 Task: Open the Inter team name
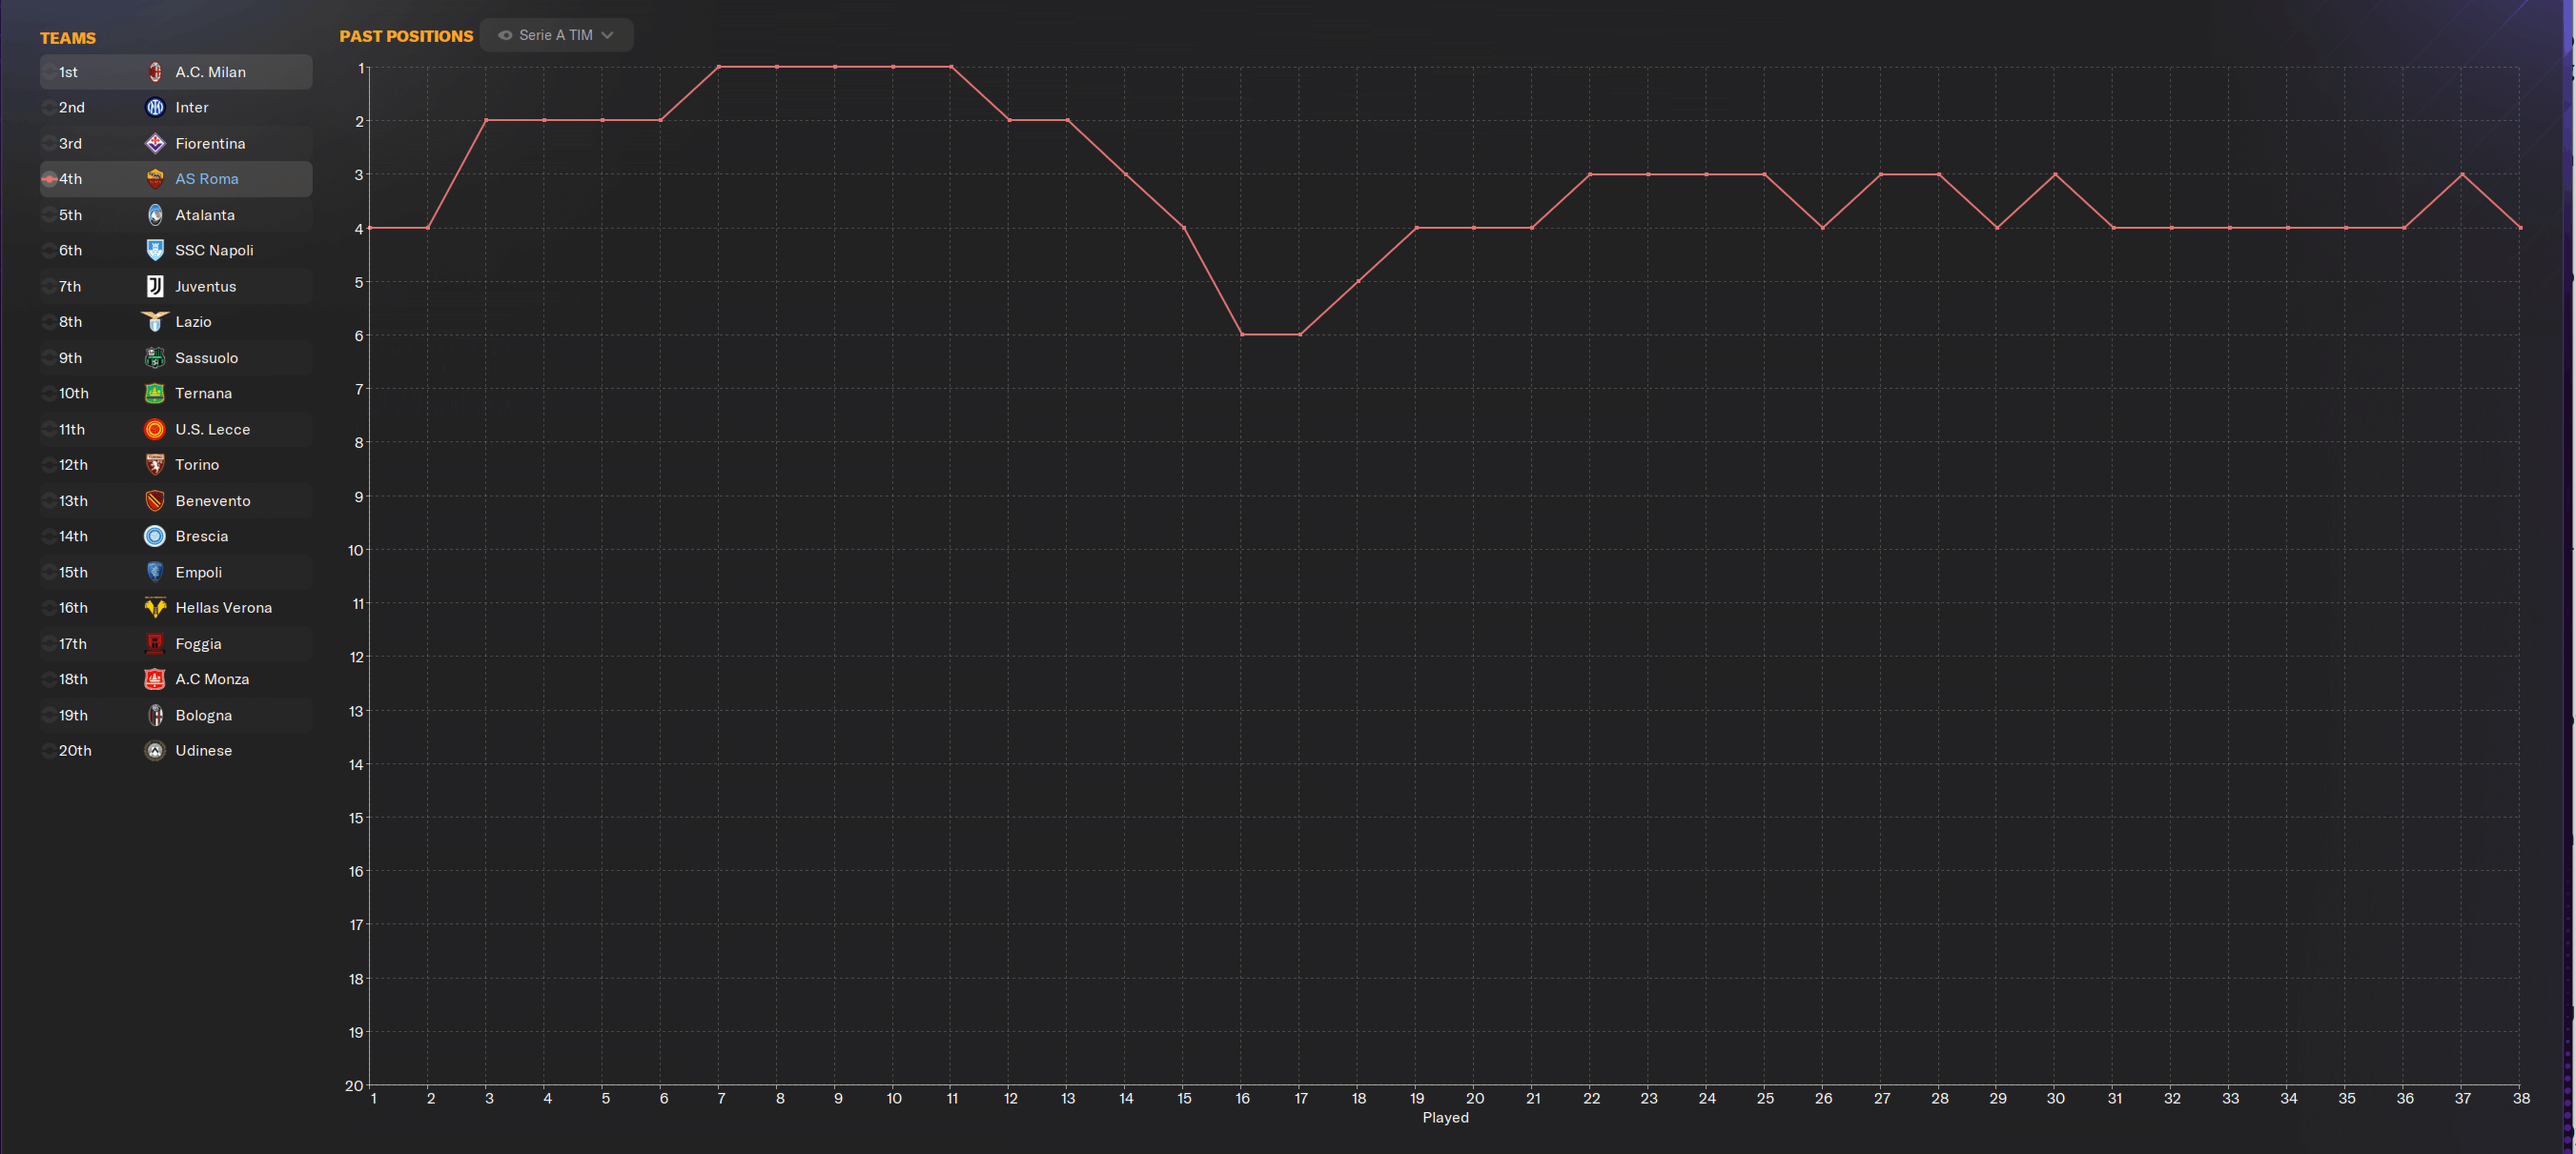point(192,107)
